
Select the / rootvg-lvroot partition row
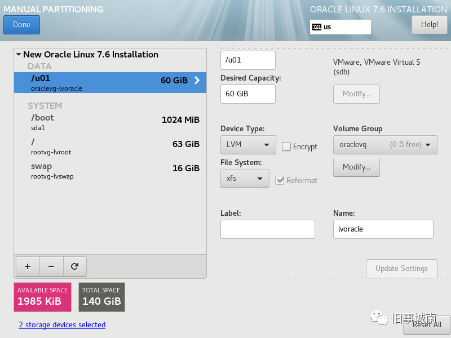(x=110, y=146)
